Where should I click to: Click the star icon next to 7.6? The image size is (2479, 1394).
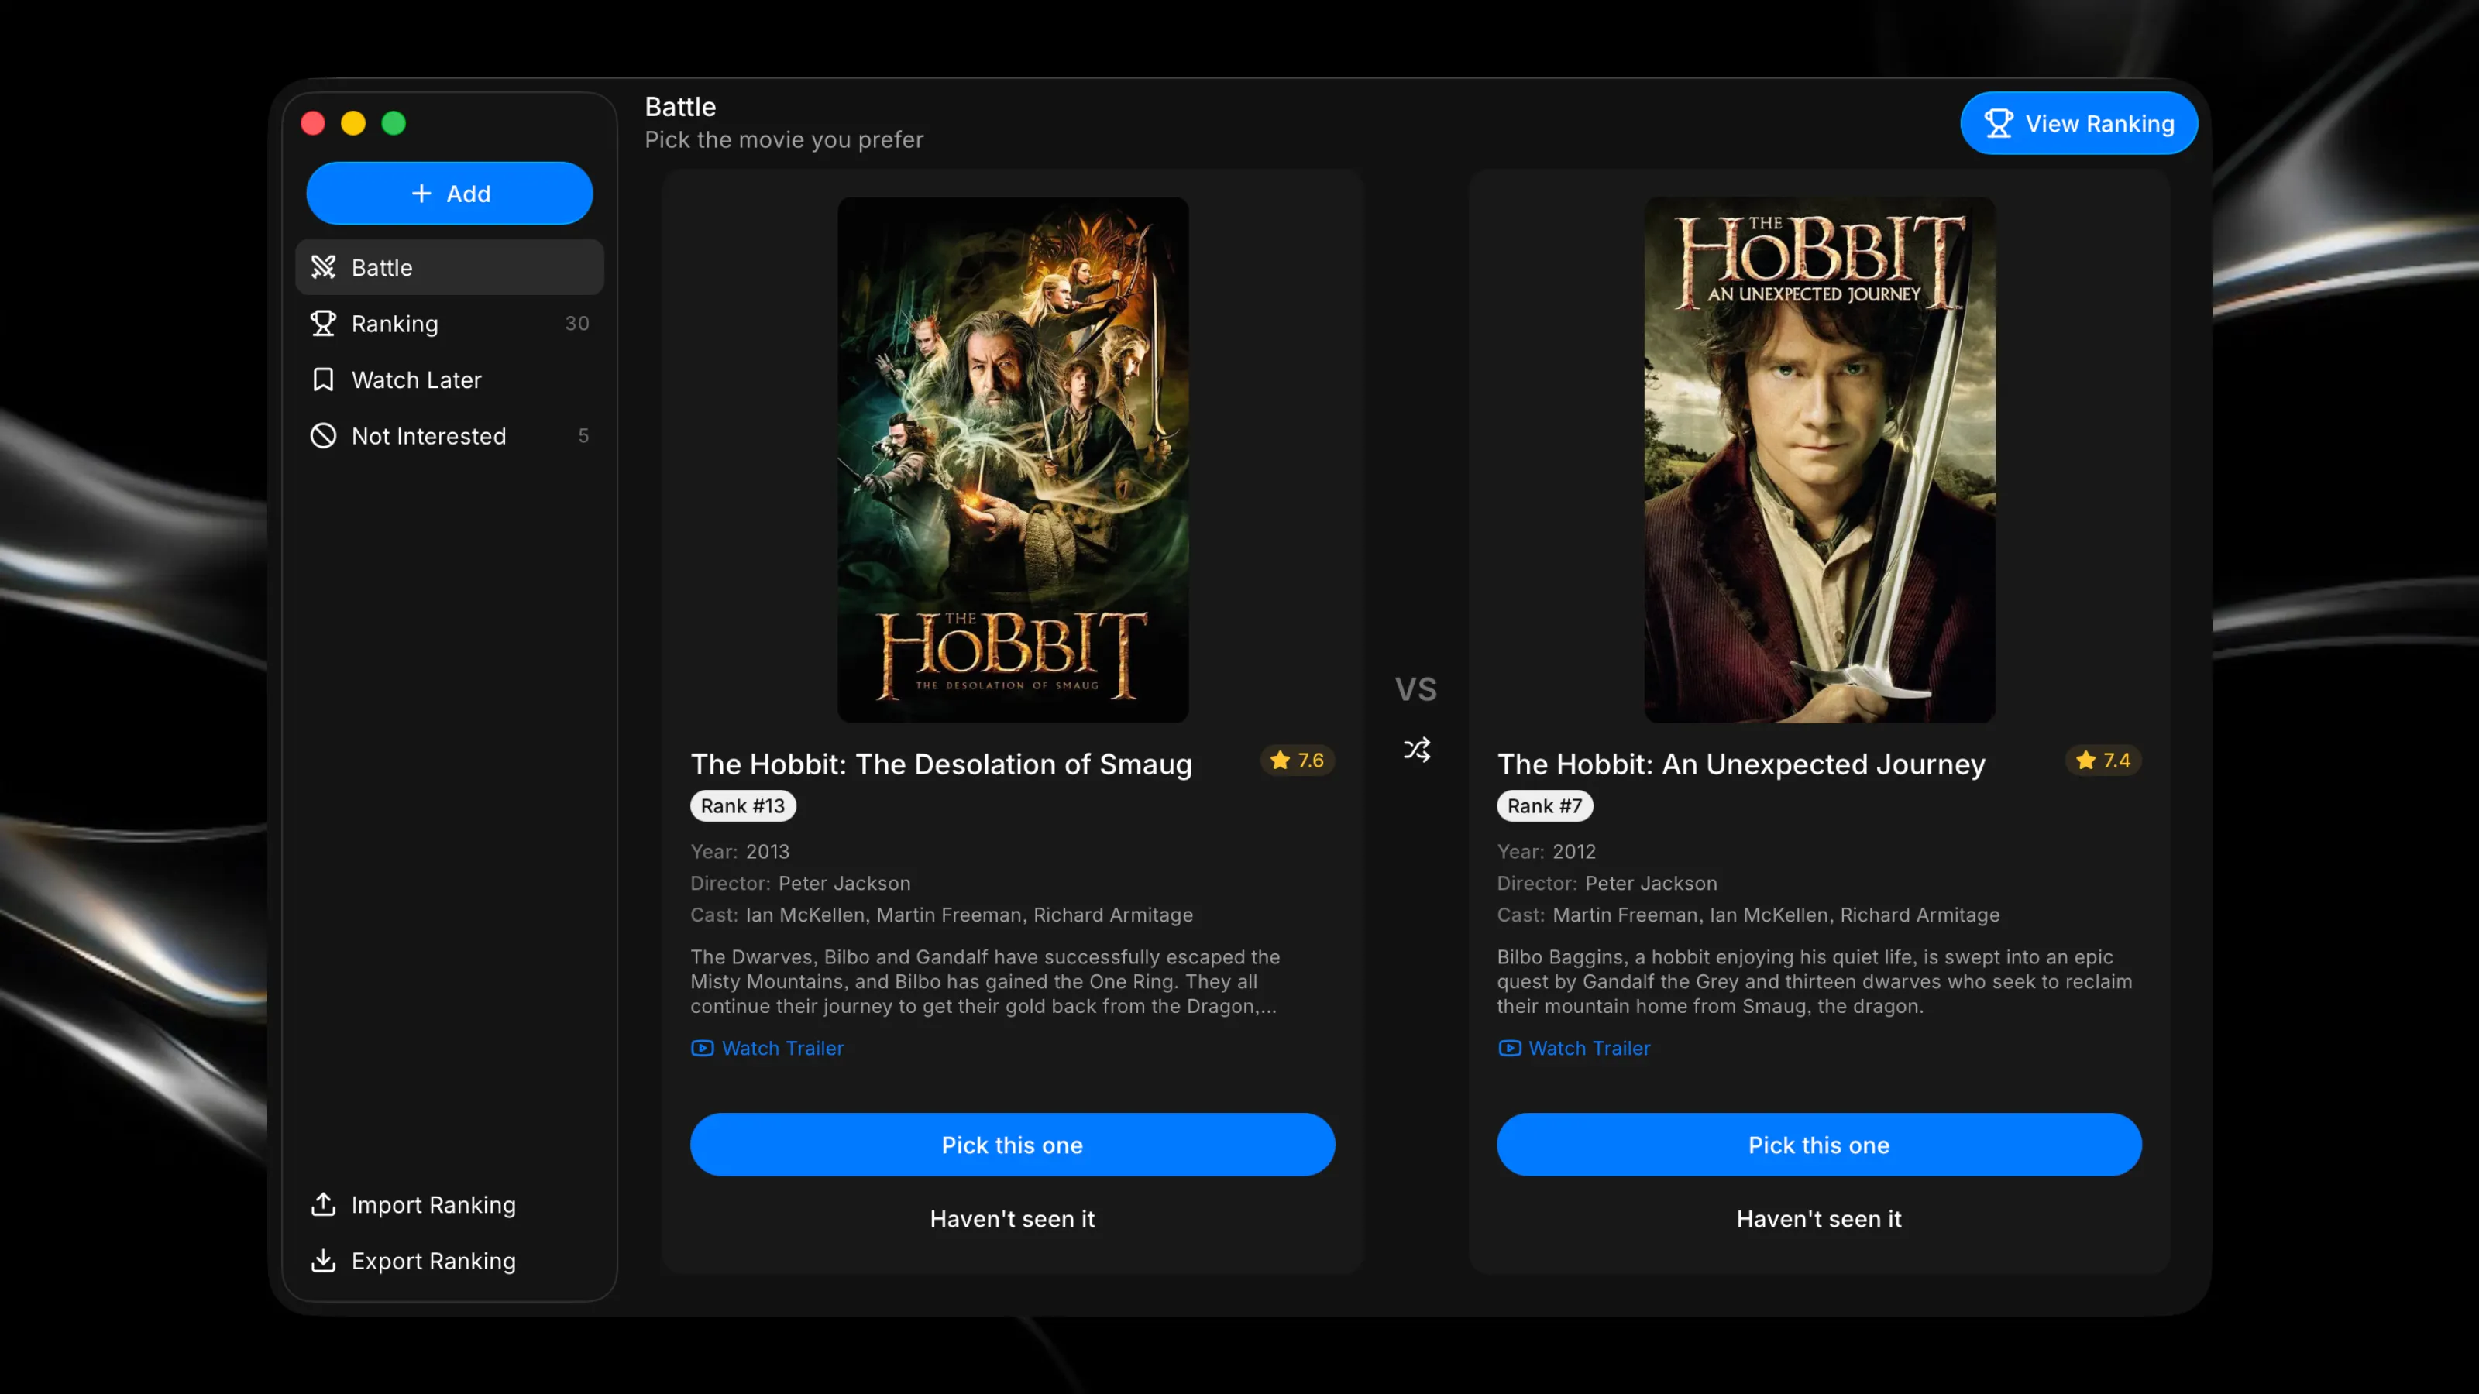(1280, 760)
